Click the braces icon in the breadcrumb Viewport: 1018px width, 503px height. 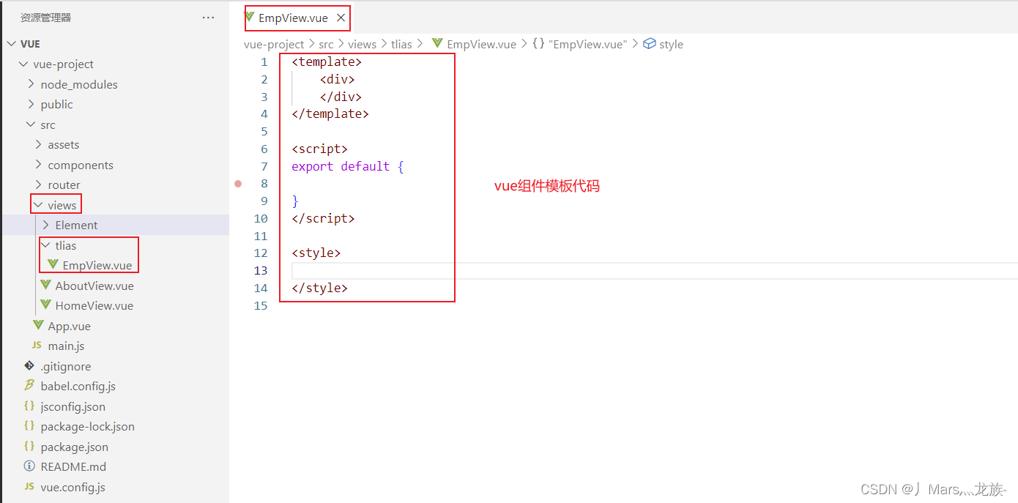538,44
